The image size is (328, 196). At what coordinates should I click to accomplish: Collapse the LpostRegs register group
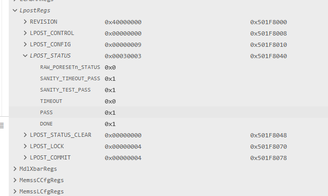[14, 10]
